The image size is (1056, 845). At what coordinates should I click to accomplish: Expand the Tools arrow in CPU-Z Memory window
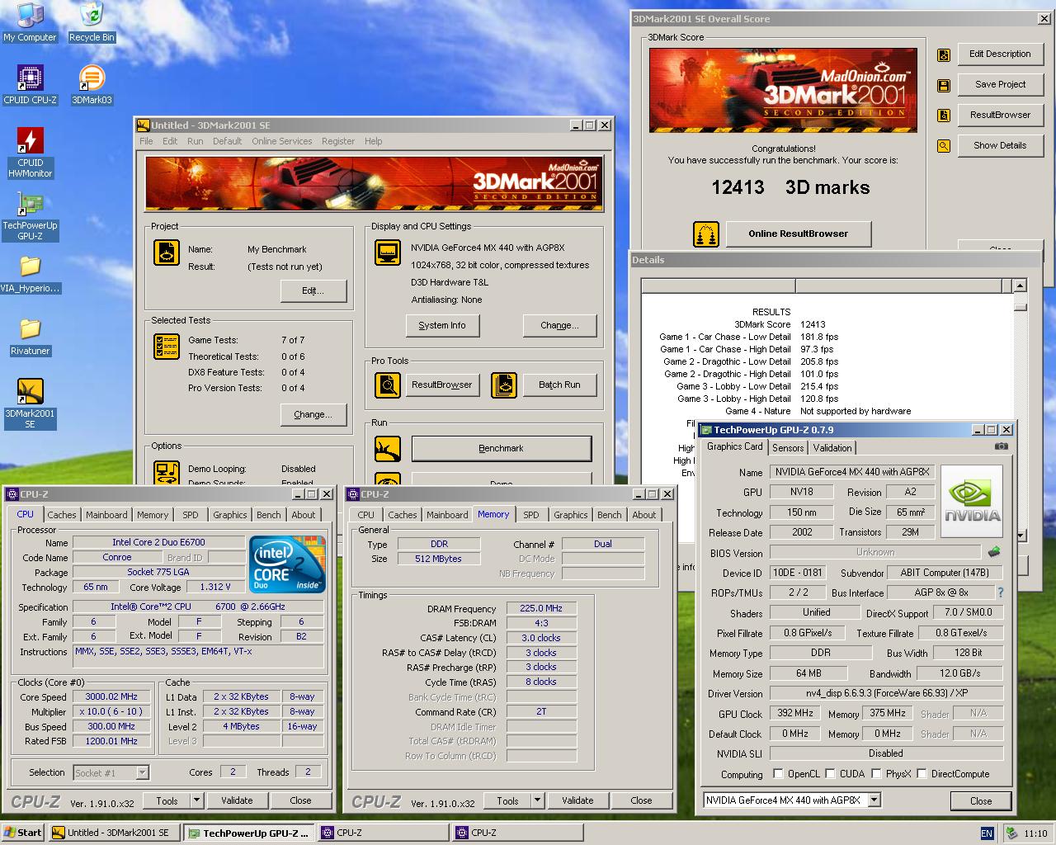[537, 800]
